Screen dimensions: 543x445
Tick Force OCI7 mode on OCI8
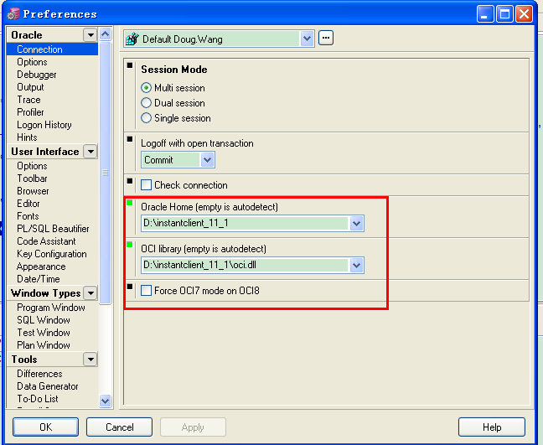click(147, 291)
